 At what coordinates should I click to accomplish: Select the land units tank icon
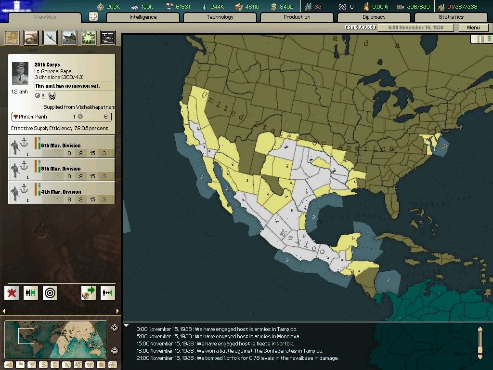pyautogui.click(x=31, y=38)
